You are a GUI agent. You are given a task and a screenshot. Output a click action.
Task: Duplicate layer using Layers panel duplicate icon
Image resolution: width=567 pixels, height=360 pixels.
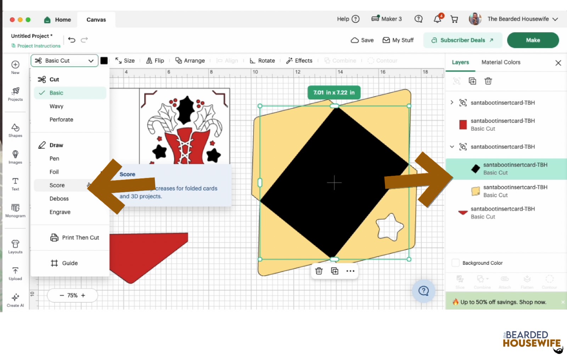(x=472, y=81)
